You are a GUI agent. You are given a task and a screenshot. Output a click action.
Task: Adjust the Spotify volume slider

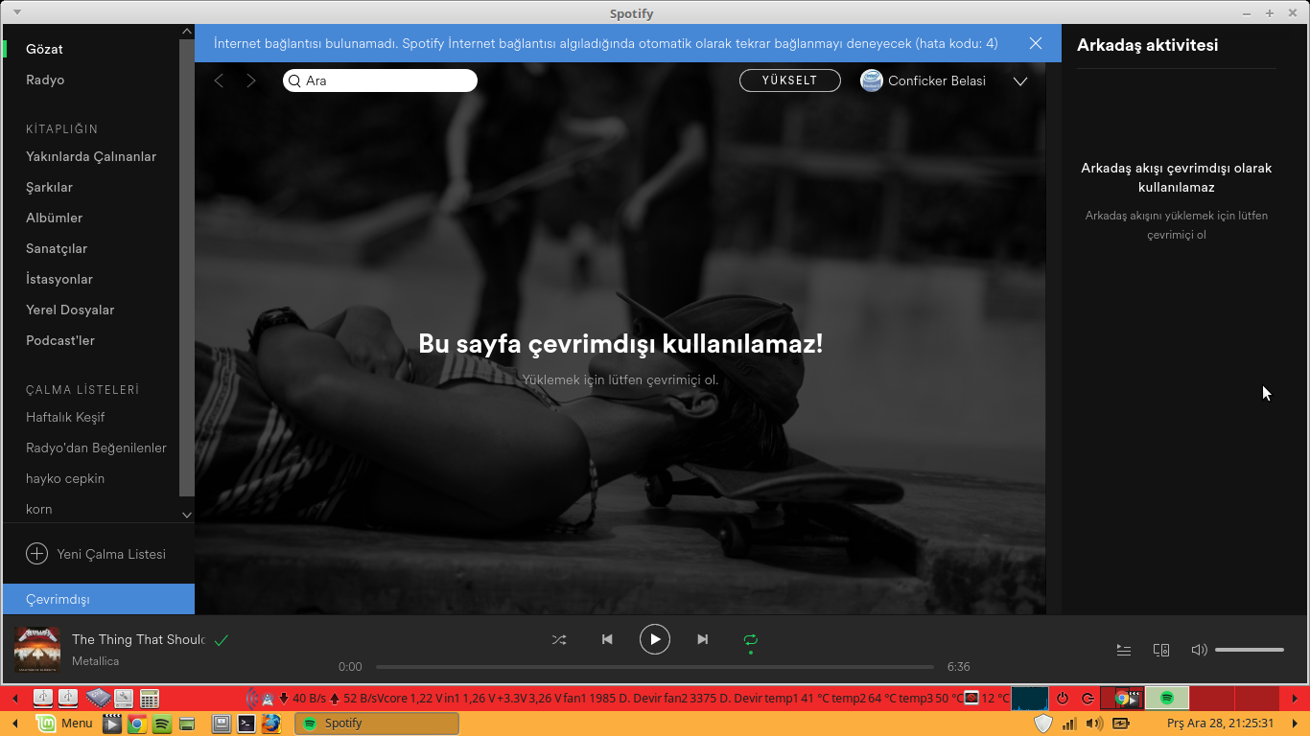(1250, 650)
